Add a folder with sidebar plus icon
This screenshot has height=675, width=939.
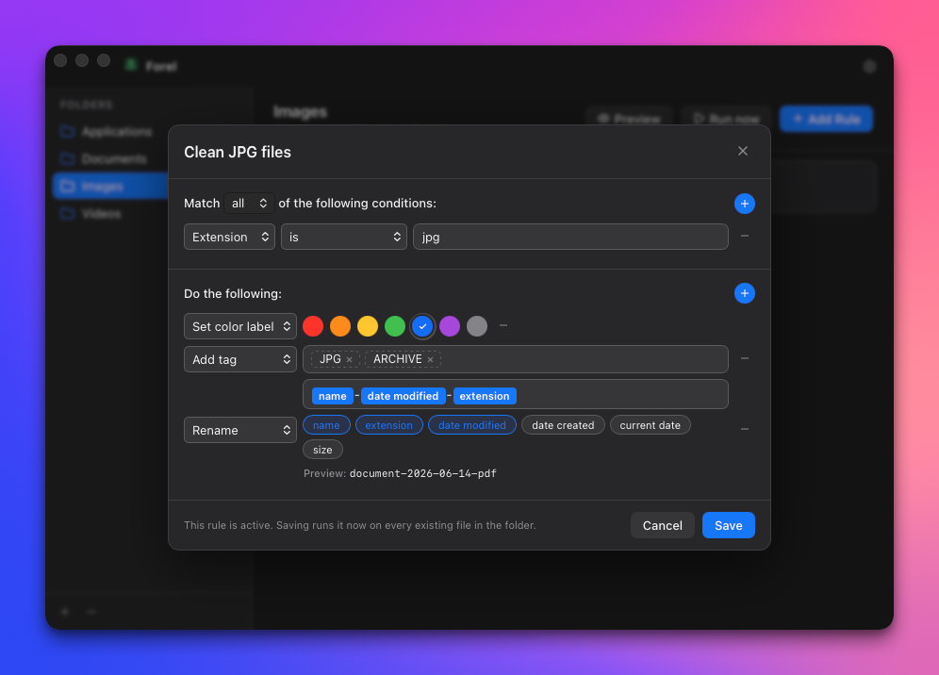pyautogui.click(x=65, y=612)
